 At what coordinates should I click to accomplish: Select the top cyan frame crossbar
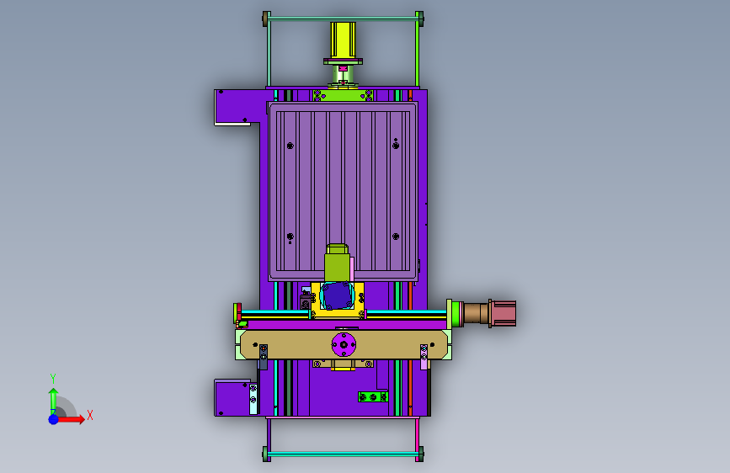pyautogui.click(x=344, y=19)
